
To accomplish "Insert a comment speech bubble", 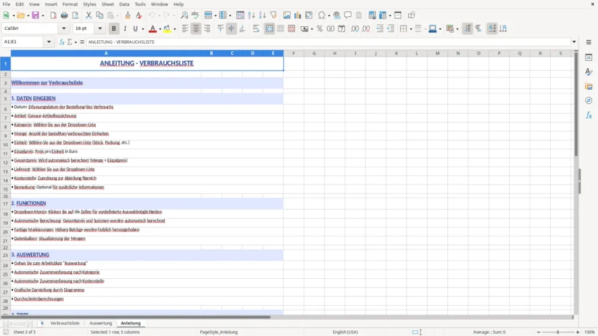I will point(348,15).
